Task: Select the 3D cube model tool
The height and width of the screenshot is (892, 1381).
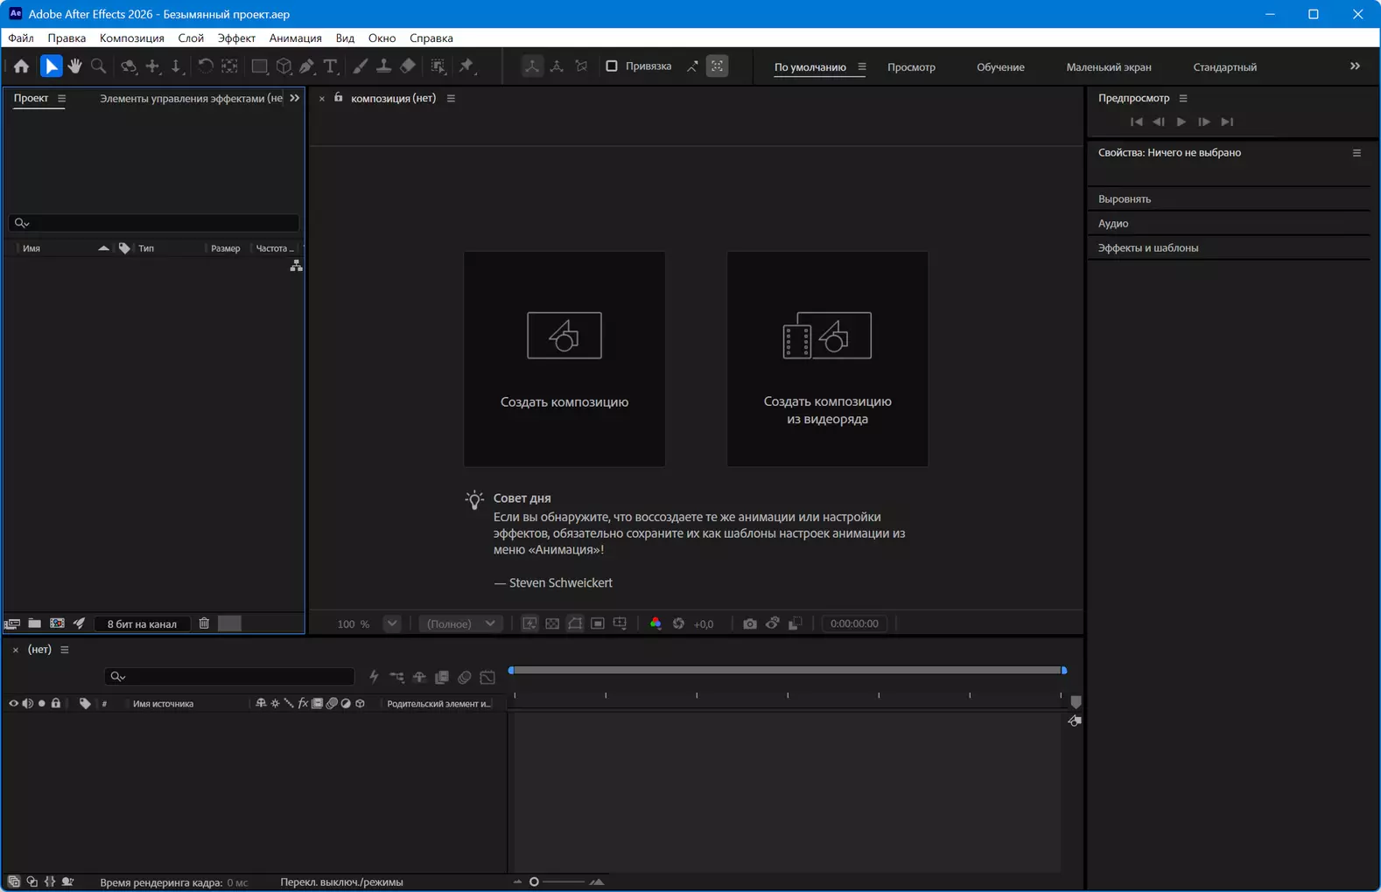Action: point(284,66)
